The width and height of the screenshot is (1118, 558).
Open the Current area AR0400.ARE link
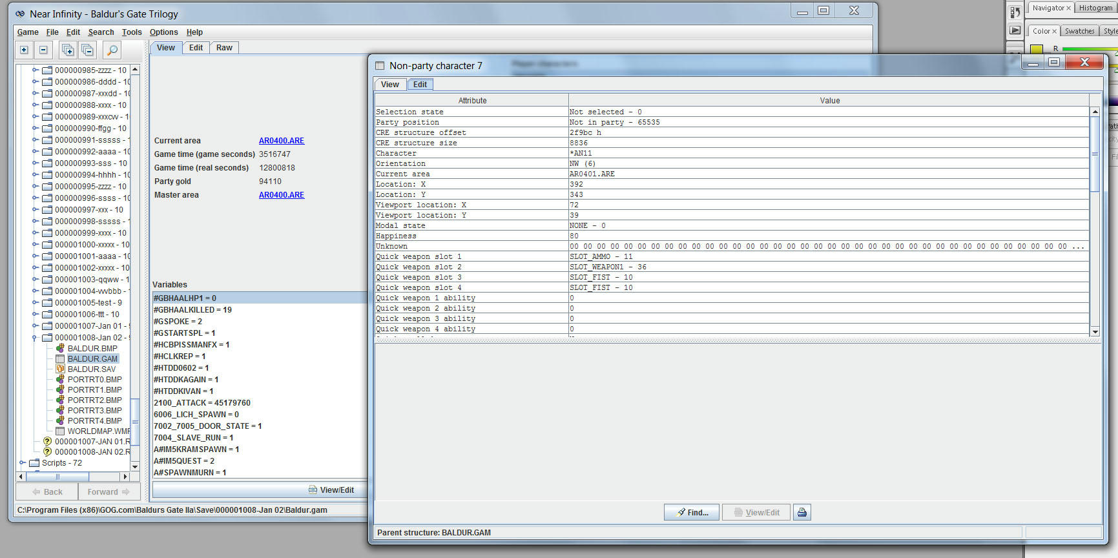pyautogui.click(x=282, y=141)
